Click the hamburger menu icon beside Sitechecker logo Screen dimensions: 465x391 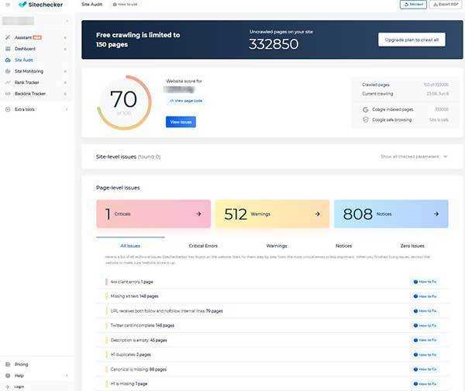[9, 5]
